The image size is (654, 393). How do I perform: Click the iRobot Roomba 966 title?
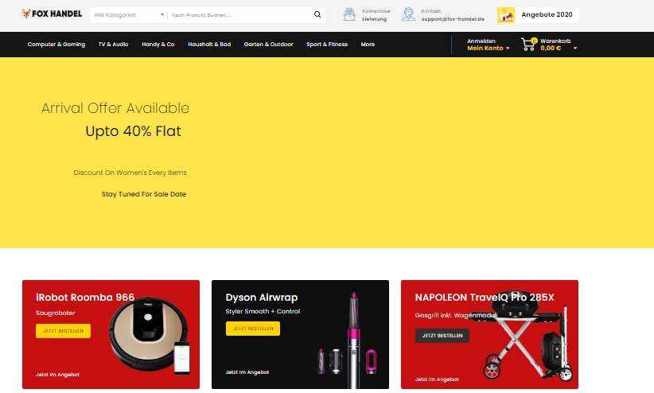[85, 298]
